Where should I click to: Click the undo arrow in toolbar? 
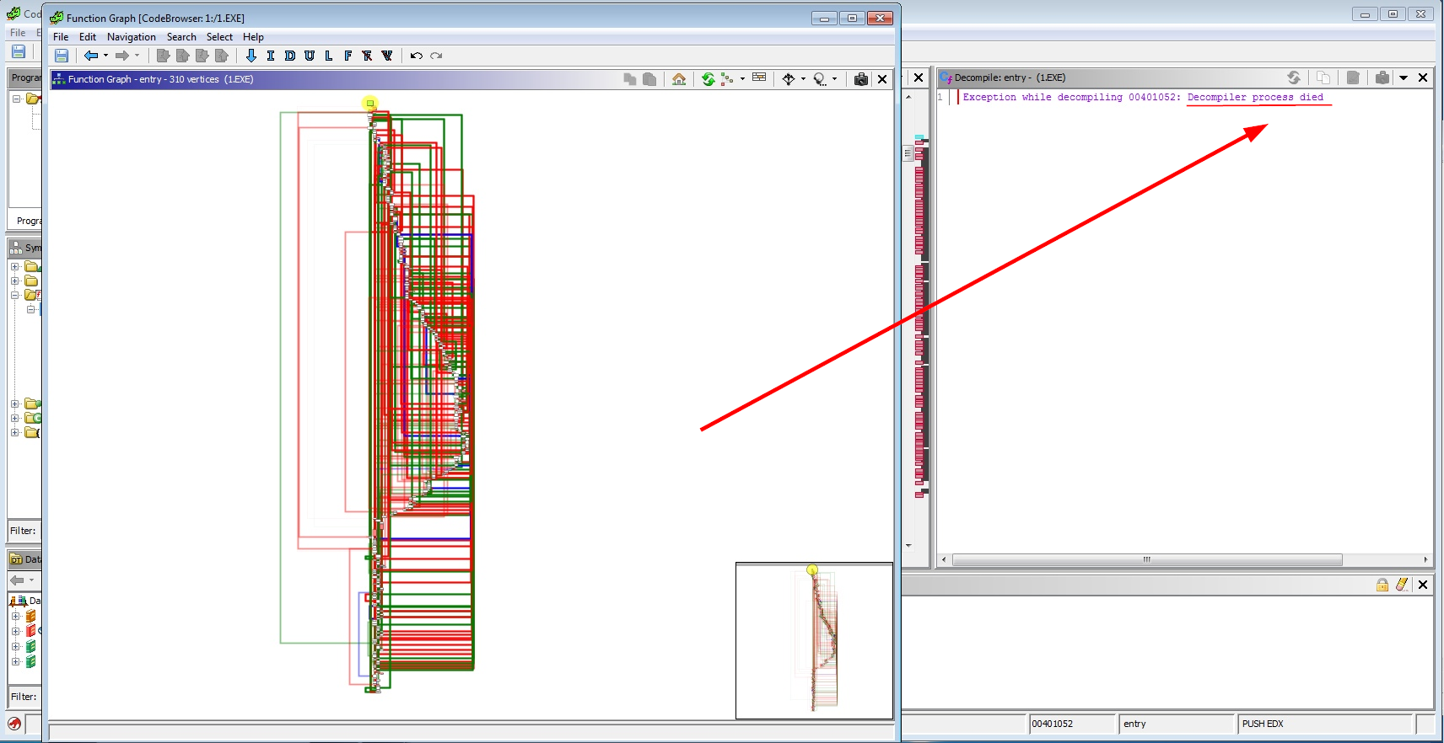click(x=416, y=56)
